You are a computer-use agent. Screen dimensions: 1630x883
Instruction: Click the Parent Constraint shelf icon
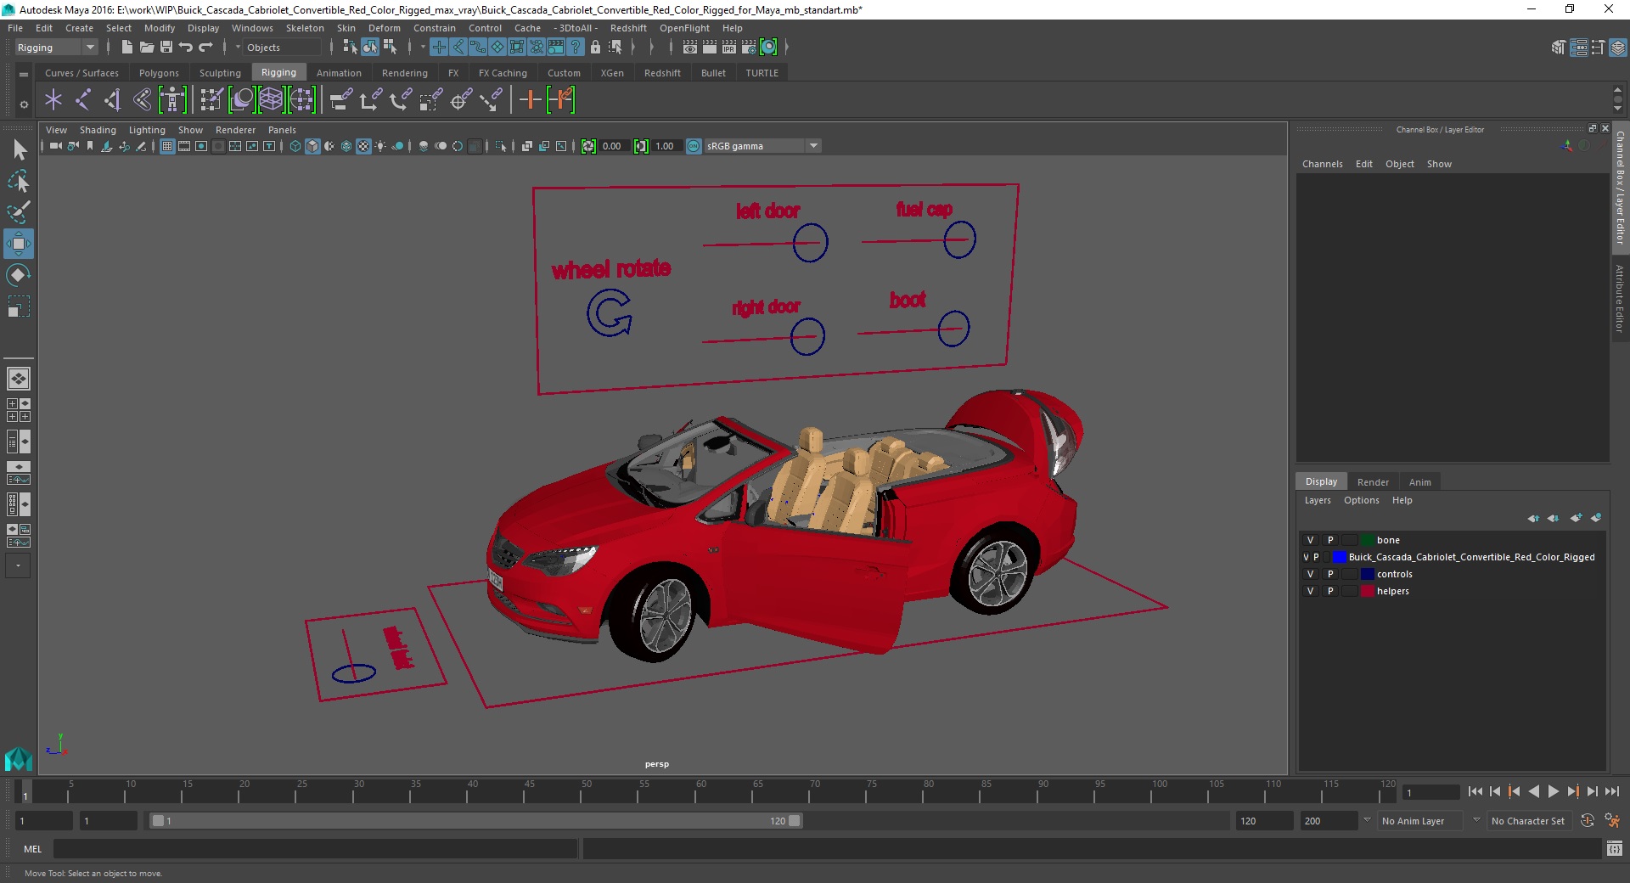tap(340, 100)
